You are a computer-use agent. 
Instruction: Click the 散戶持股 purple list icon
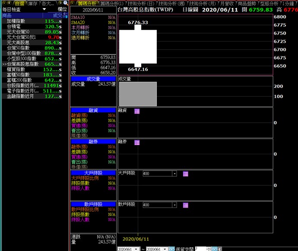185,205
